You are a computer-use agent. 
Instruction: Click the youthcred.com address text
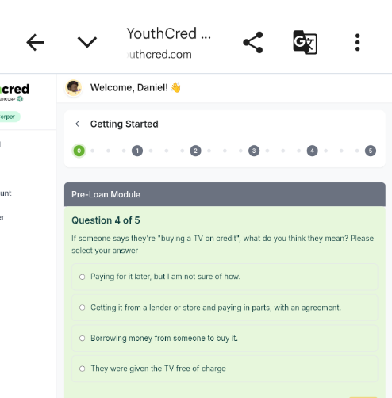159,55
